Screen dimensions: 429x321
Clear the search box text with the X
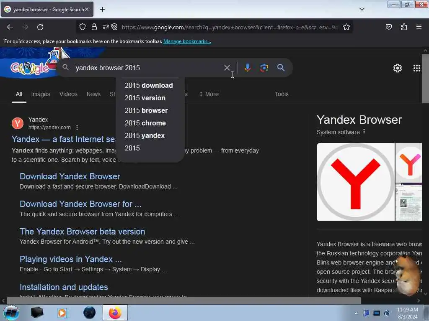tap(227, 68)
